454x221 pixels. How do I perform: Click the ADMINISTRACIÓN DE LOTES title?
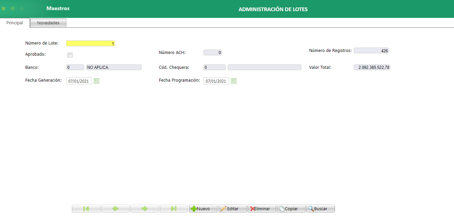273,9
